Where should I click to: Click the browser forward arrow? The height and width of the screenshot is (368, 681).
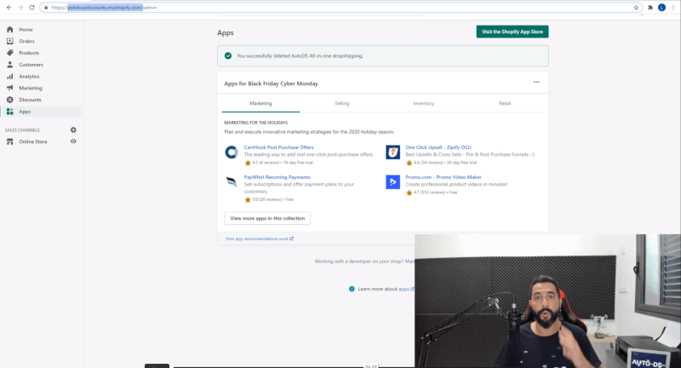tap(20, 8)
